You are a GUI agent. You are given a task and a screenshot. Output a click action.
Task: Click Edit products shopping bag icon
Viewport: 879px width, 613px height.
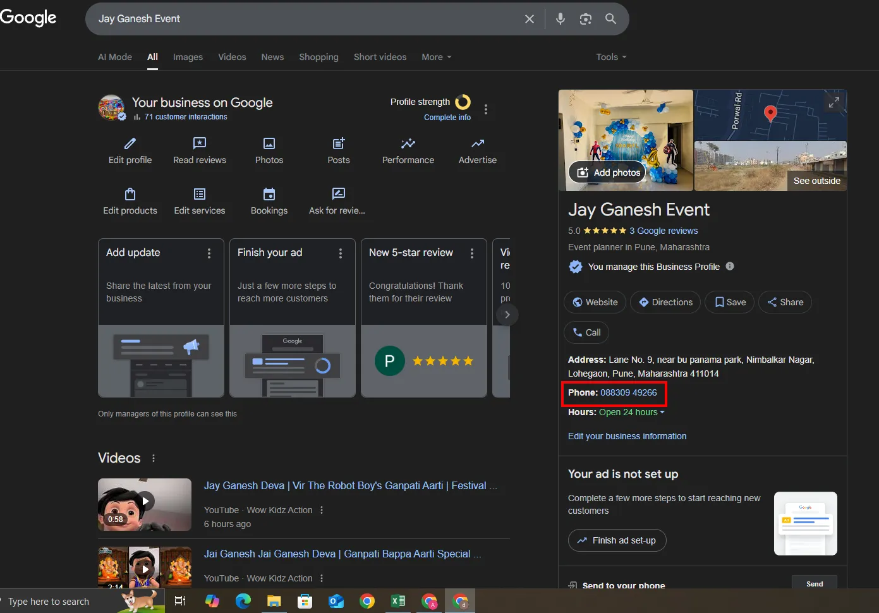tap(130, 195)
